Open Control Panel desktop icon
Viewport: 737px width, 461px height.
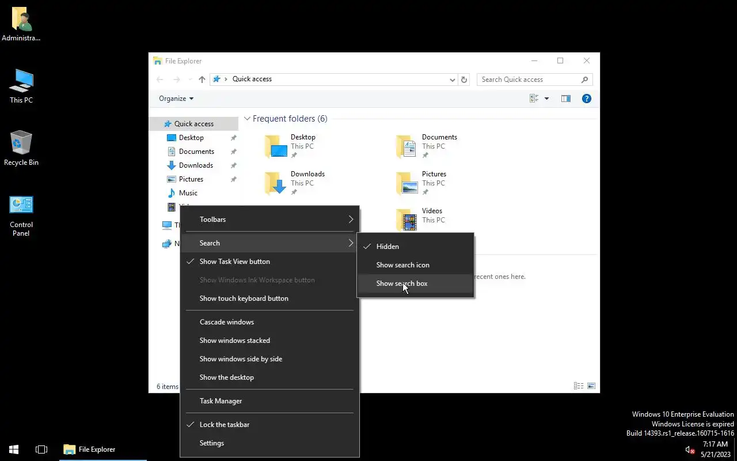coord(21,216)
